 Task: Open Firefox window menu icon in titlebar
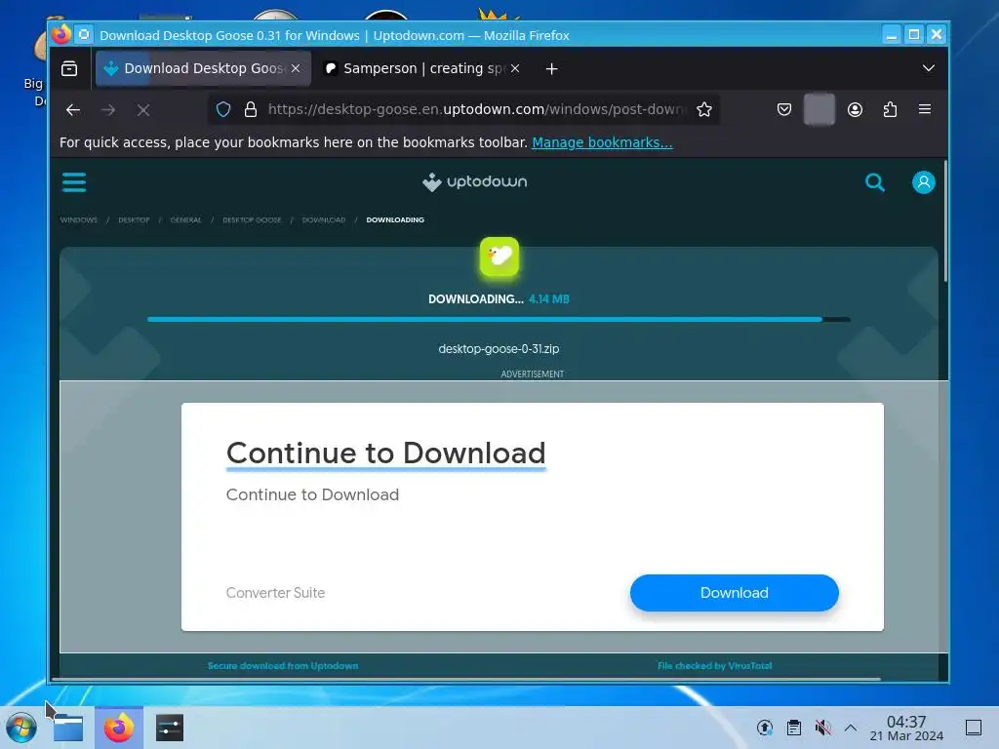61,34
